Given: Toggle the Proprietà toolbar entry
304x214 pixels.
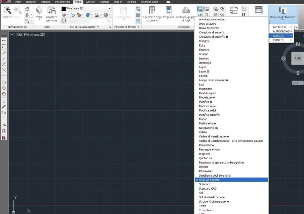Looking at the screenshot, I should [231, 154].
